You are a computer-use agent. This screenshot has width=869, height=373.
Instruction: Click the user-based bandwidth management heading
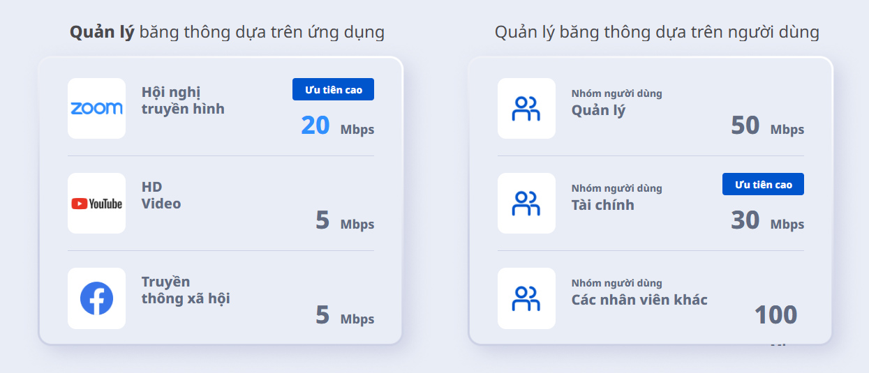point(657,32)
